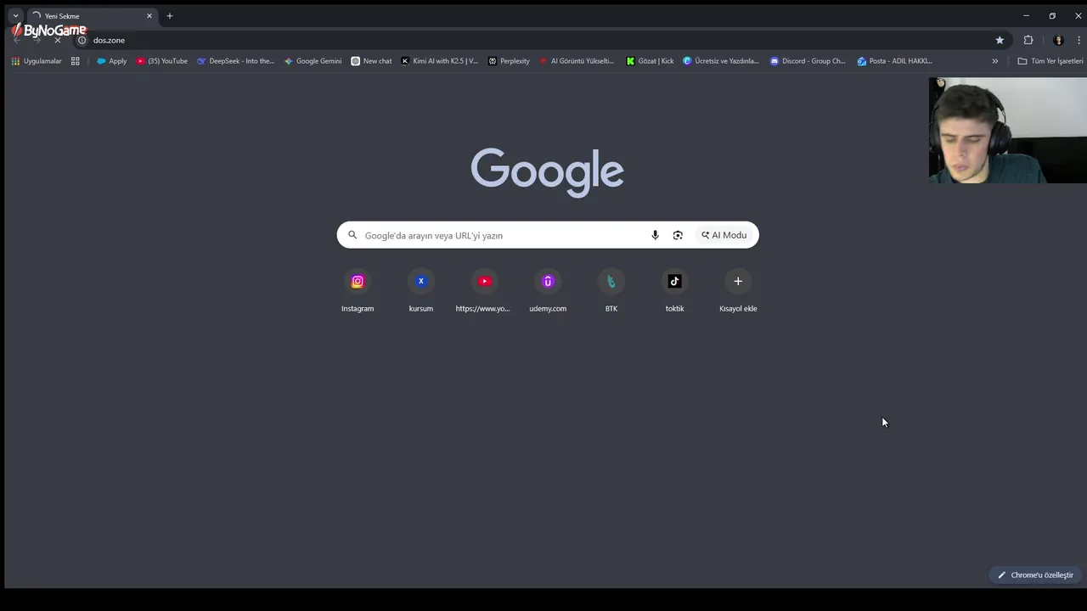Open the tab search dropdown arrow
Viewport: 1087px width, 611px height.
(x=15, y=15)
